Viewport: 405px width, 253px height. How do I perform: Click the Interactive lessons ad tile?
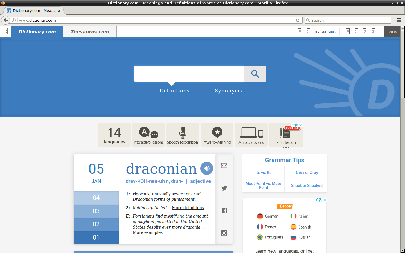[148, 135]
